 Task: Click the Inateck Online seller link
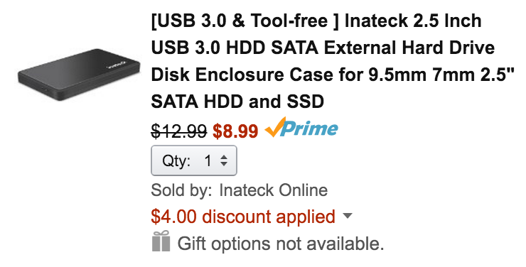click(x=273, y=190)
